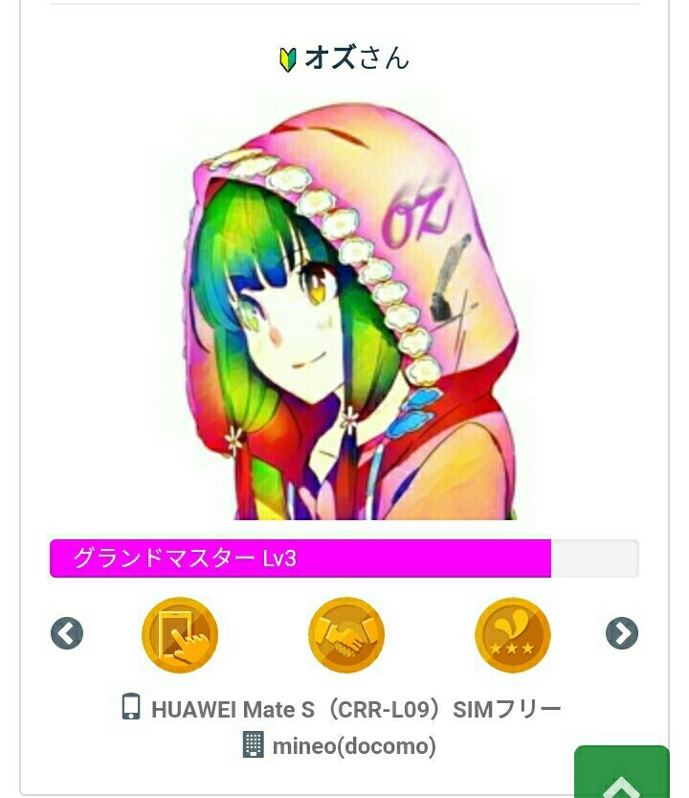The image size is (689, 798).
Task: Open オズさん username profile link
Action: (x=356, y=57)
